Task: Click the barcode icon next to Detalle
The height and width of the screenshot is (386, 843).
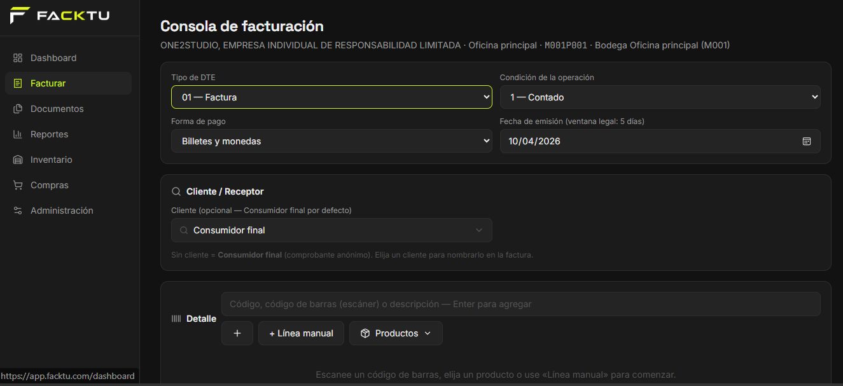Action: coord(176,319)
